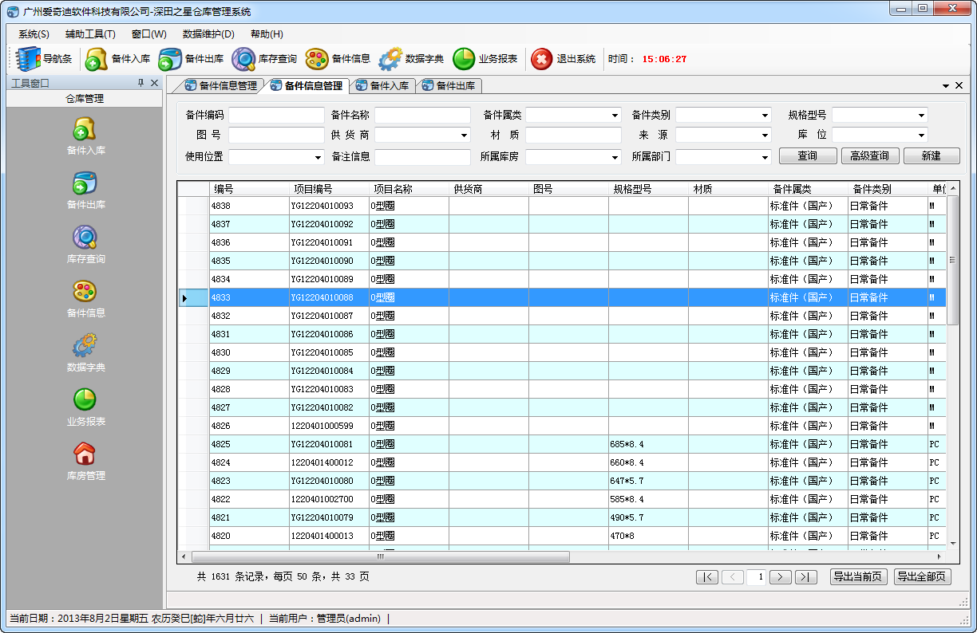Click the 导航条 toolbar icon
The width and height of the screenshot is (977, 633).
coord(30,59)
